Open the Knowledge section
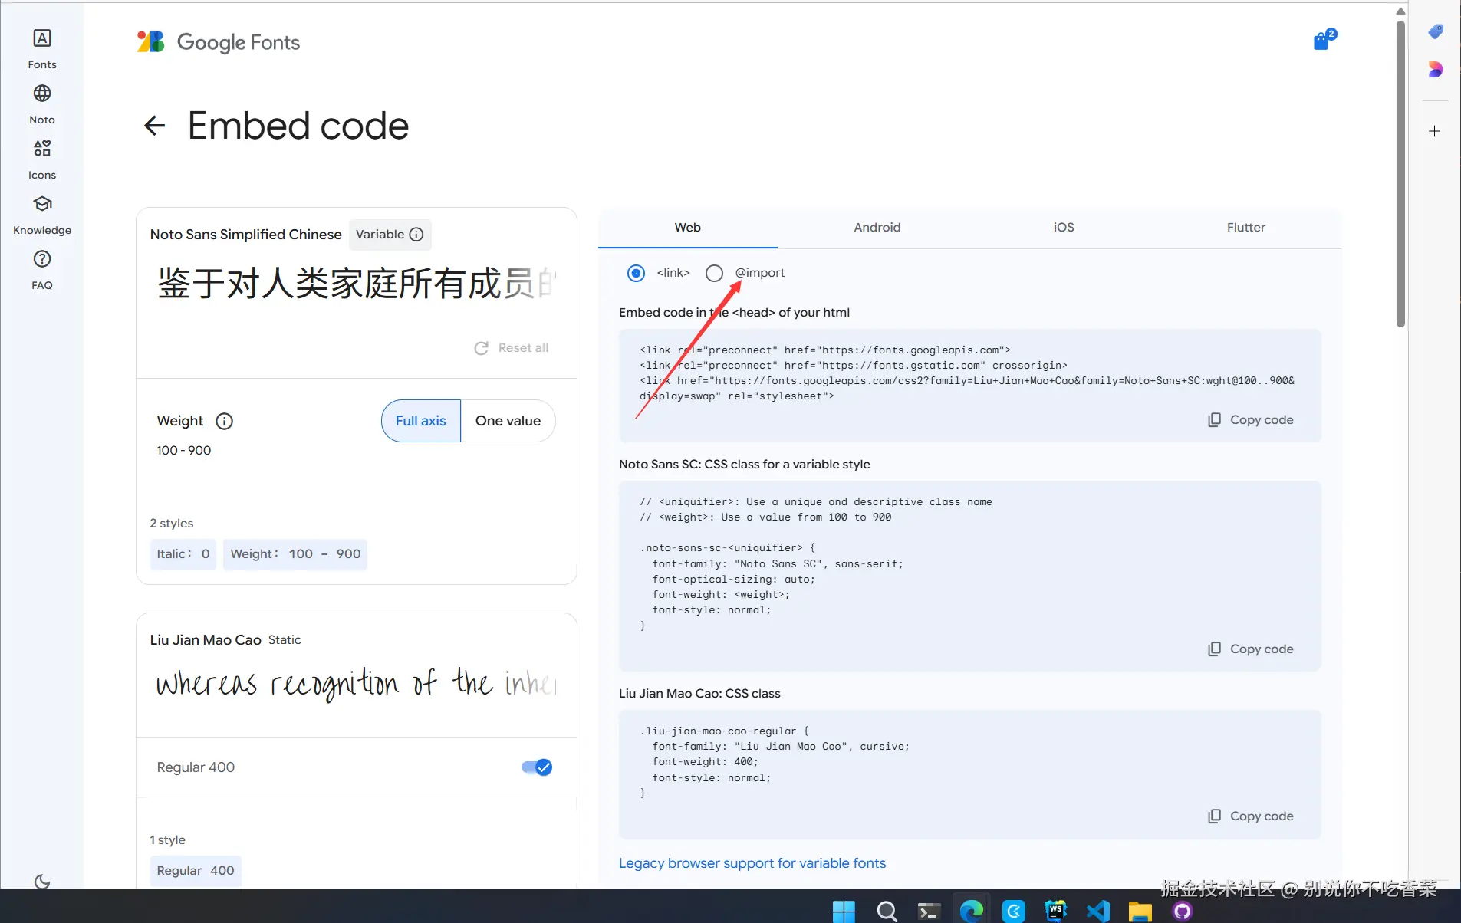The height and width of the screenshot is (923, 1461). click(42, 214)
